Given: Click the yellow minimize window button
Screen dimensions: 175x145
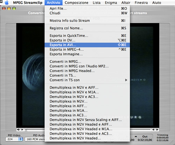Looking at the screenshot, I should [9, 8].
